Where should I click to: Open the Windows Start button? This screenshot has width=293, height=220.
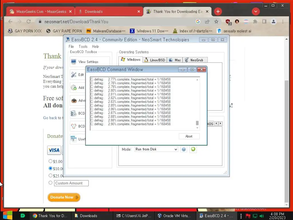[x=7, y=215]
